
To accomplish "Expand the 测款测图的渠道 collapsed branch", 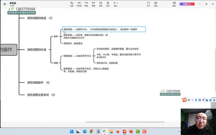I will tap(51, 18).
